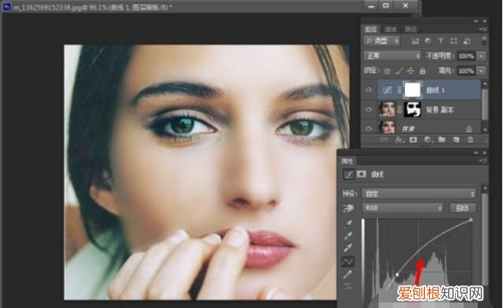Viewport: 503px width, 308px height.
Task: Lock image pixels brush icon
Action: tap(399, 71)
